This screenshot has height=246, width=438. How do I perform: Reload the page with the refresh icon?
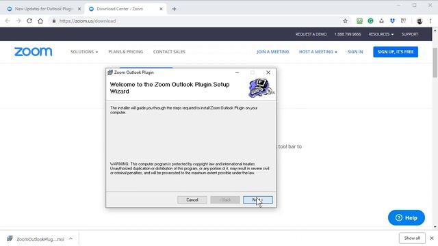29,21
